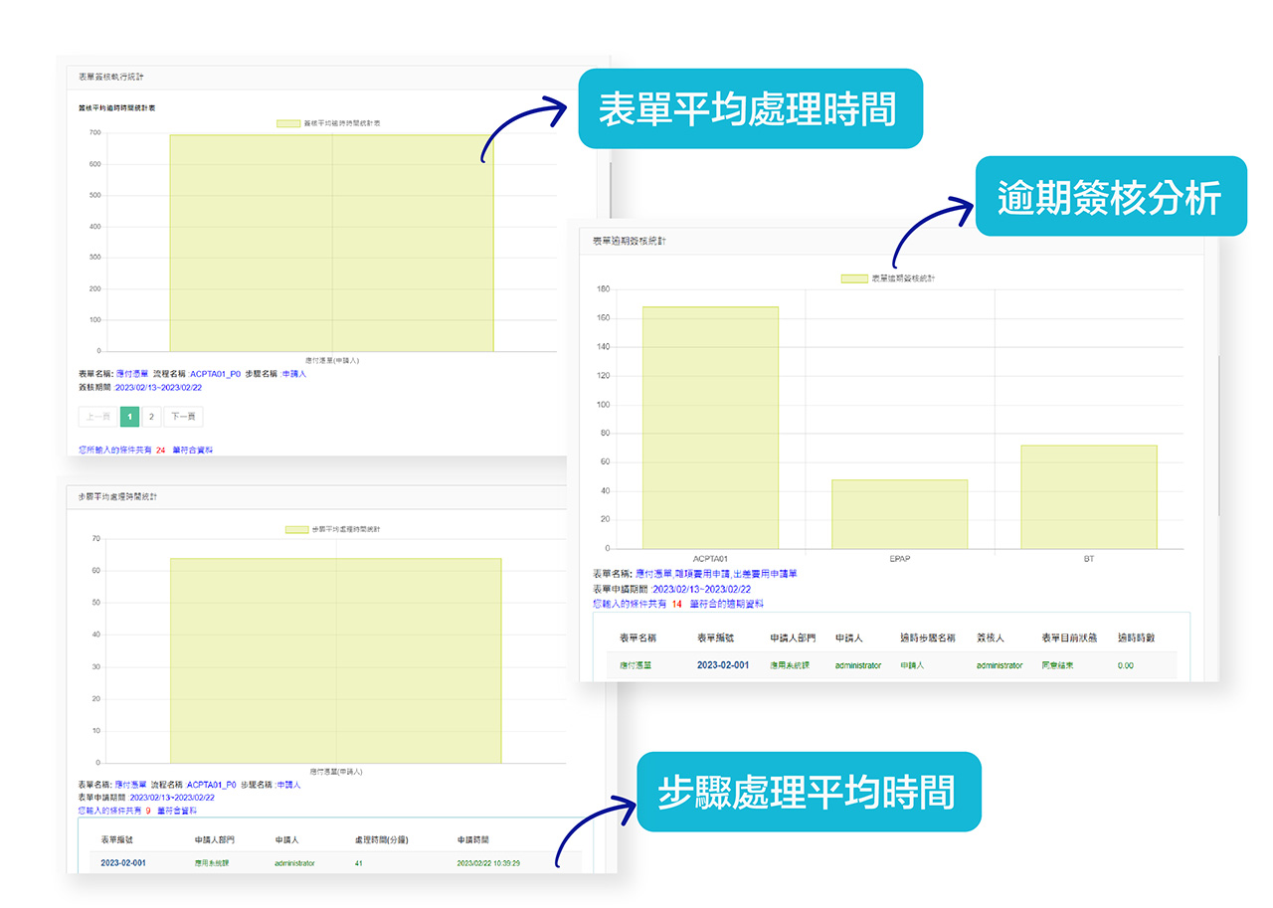Select current page 1 button
The width and height of the screenshot is (1273, 908).
(x=128, y=417)
